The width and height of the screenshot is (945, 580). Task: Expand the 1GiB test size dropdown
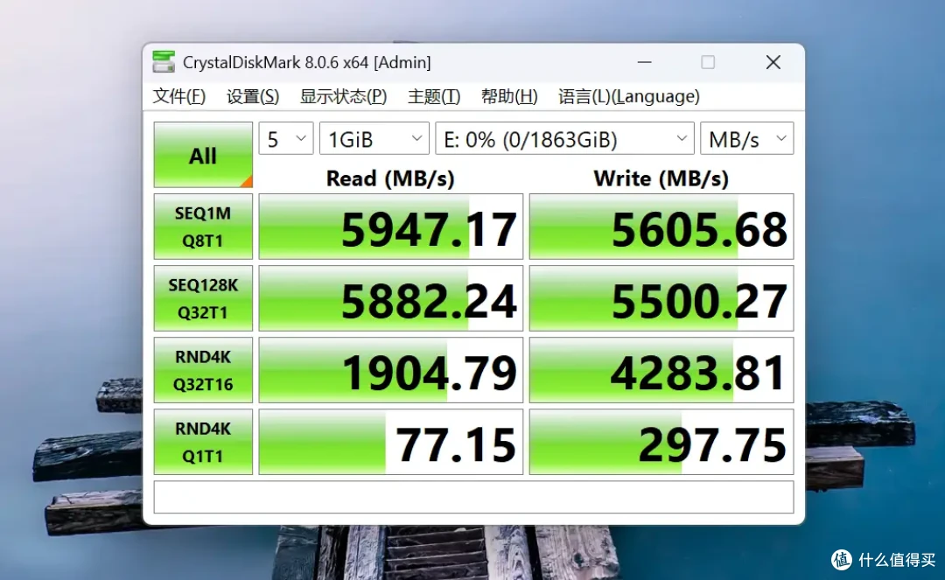point(374,138)
